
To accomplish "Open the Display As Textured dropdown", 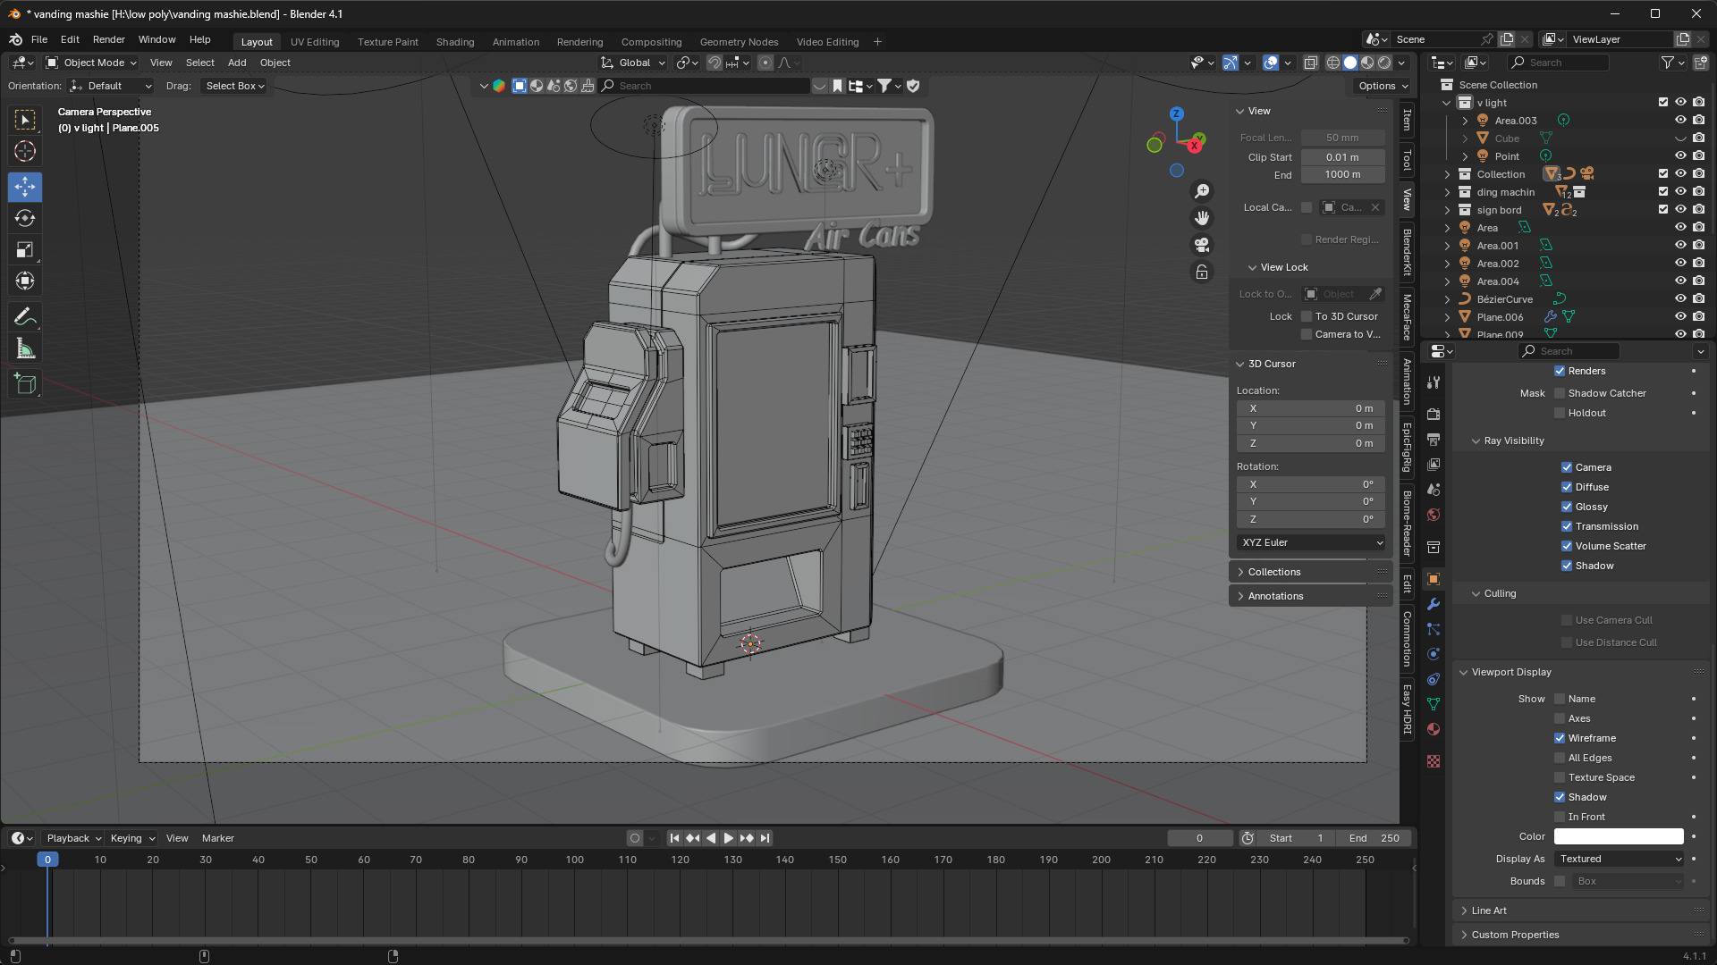I will point(1620,859).
